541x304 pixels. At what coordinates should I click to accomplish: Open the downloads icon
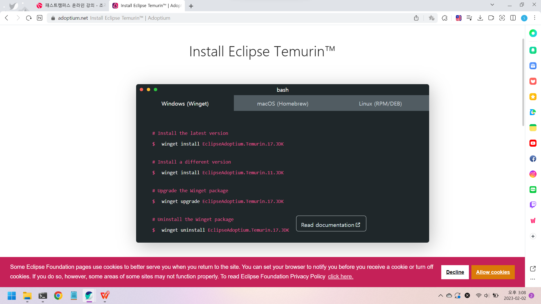pos(480,18)
